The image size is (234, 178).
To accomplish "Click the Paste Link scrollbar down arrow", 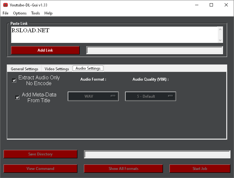I will tap(220, 40).
